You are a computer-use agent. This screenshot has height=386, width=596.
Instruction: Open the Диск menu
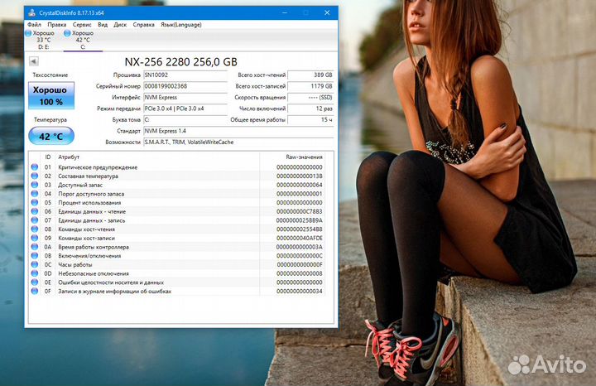point(120,25)
